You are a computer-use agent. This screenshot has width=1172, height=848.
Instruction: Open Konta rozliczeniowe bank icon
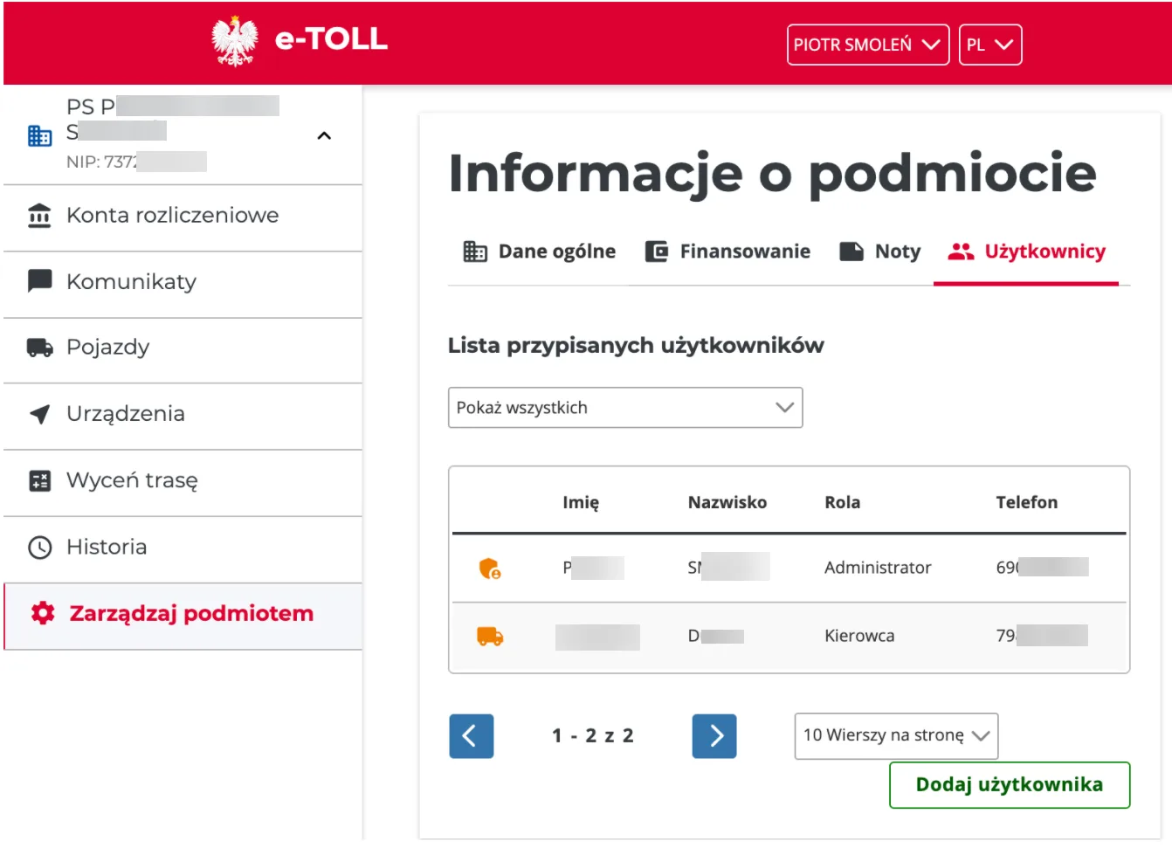pos(39,216)
